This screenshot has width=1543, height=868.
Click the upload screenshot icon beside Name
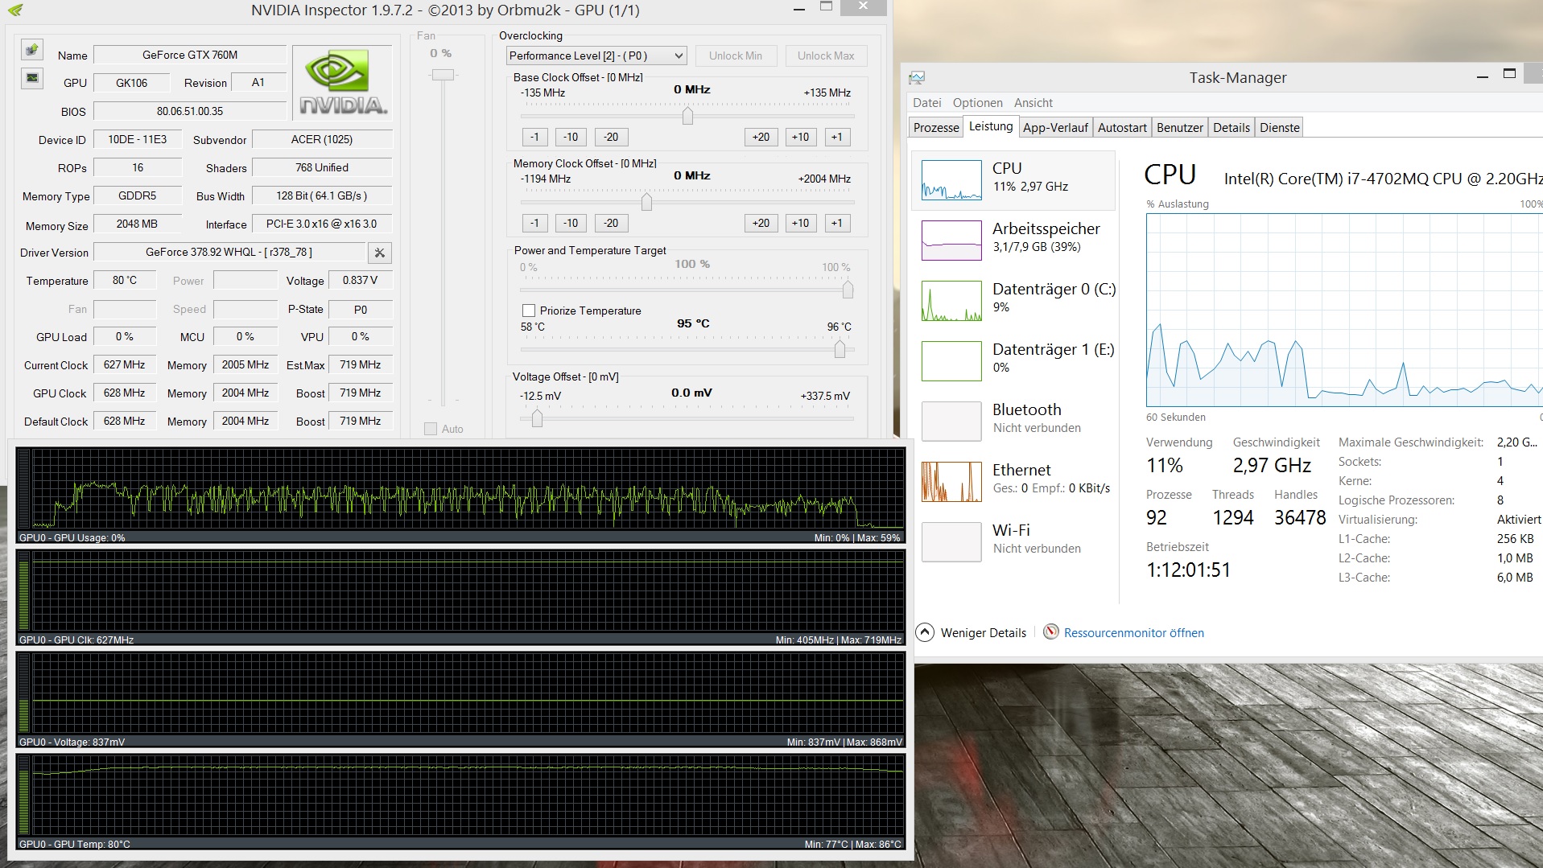click(31, 50)
